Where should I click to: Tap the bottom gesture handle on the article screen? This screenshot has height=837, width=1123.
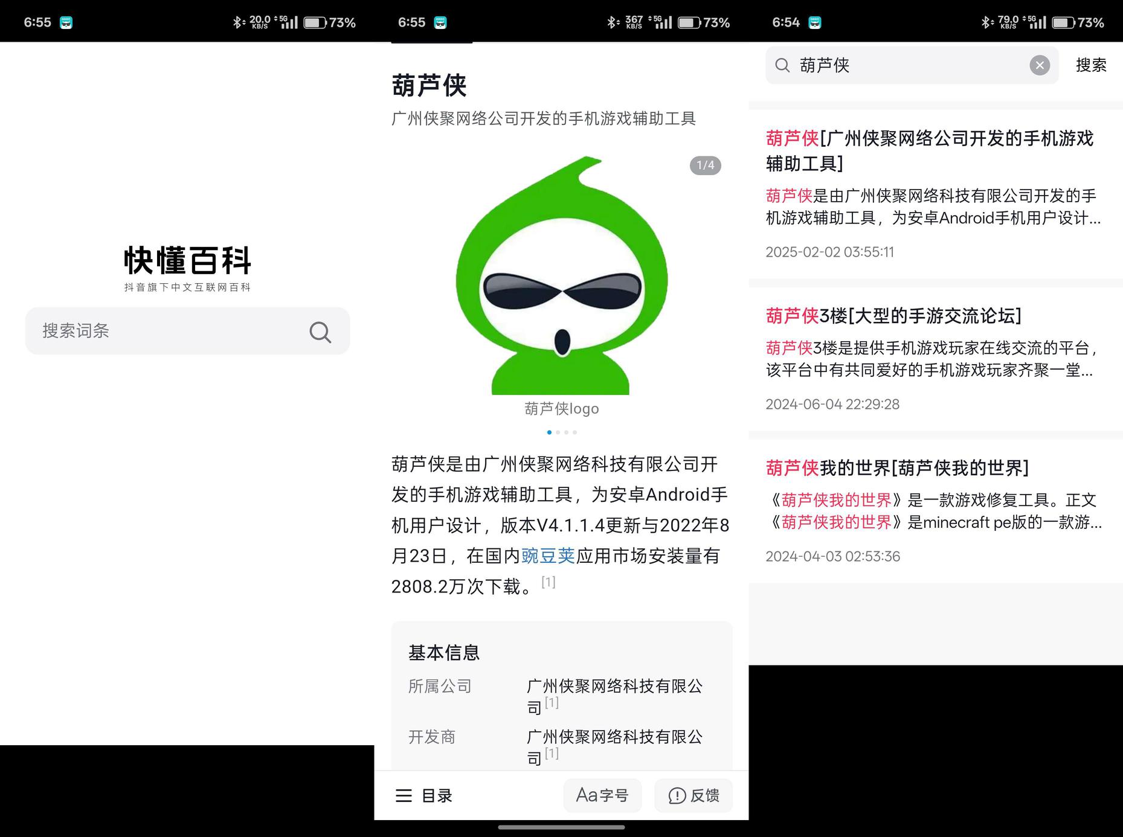click(x=561, y=827)
